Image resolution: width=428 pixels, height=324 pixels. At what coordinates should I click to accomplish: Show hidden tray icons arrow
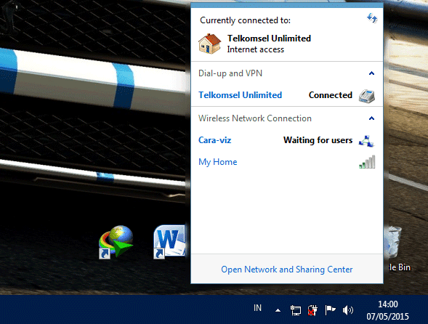[278, 310]
